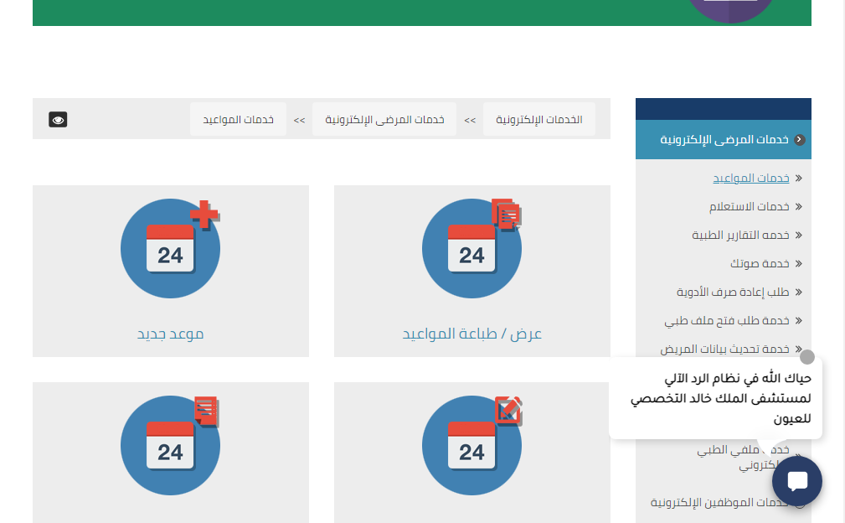Dismiss the chat greeting with the gray dot

807,357
